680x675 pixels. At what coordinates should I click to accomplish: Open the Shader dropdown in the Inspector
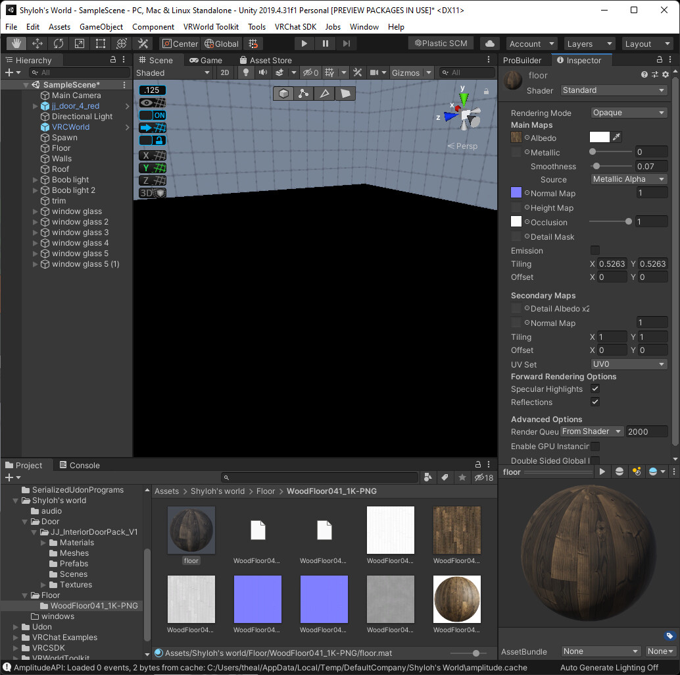613,90
